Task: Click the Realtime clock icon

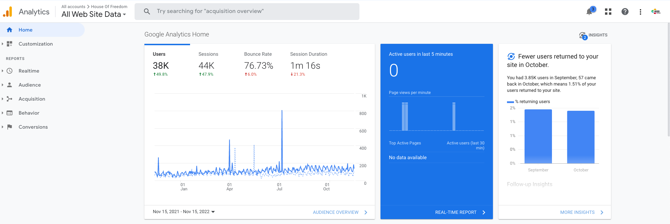Action: (9, 71)
